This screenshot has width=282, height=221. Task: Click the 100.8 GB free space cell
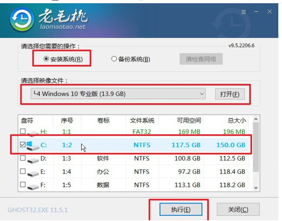(187, 159)
